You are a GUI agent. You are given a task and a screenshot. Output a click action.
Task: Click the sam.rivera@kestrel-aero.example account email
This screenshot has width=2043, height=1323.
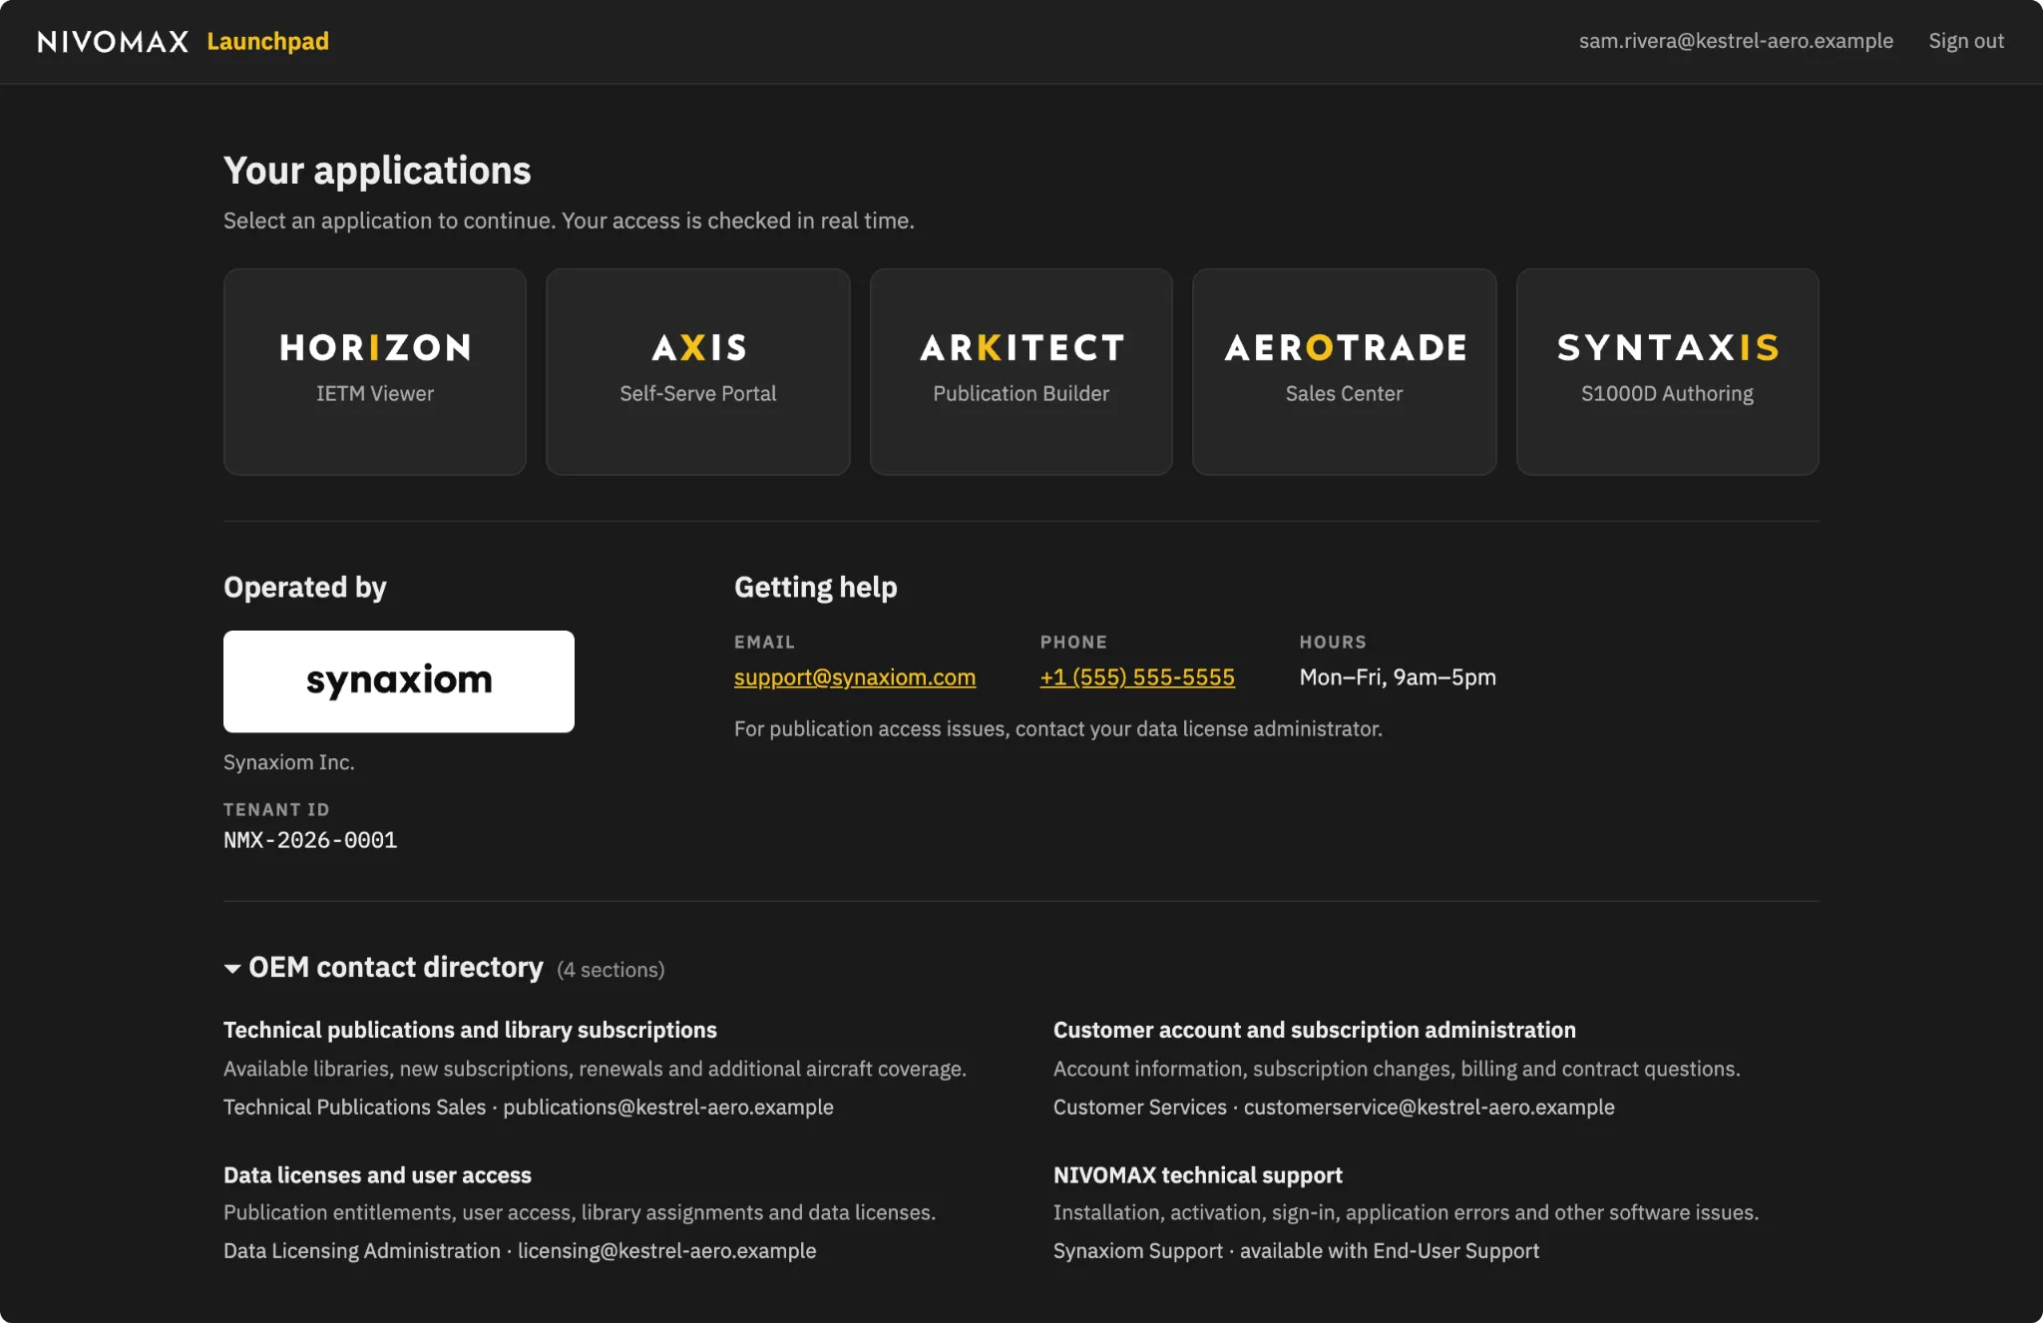click(1736, 41)
